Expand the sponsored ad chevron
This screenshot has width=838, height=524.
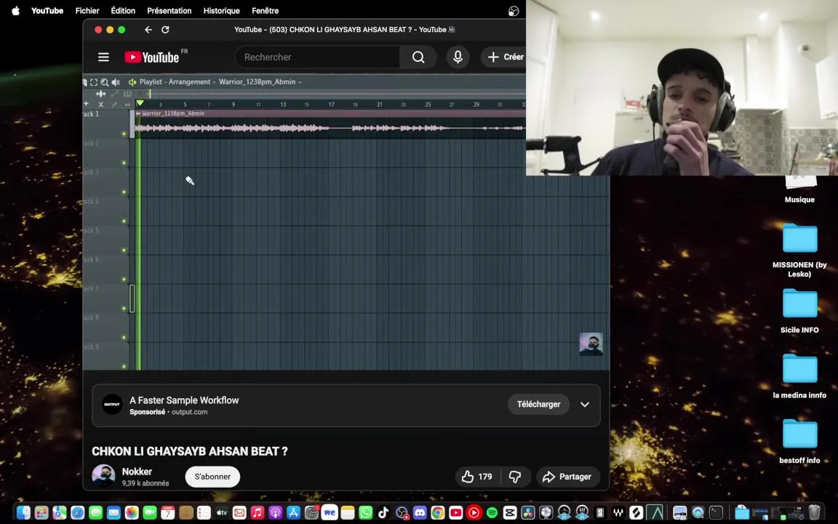pyautogui.click(x=585, y=404)
